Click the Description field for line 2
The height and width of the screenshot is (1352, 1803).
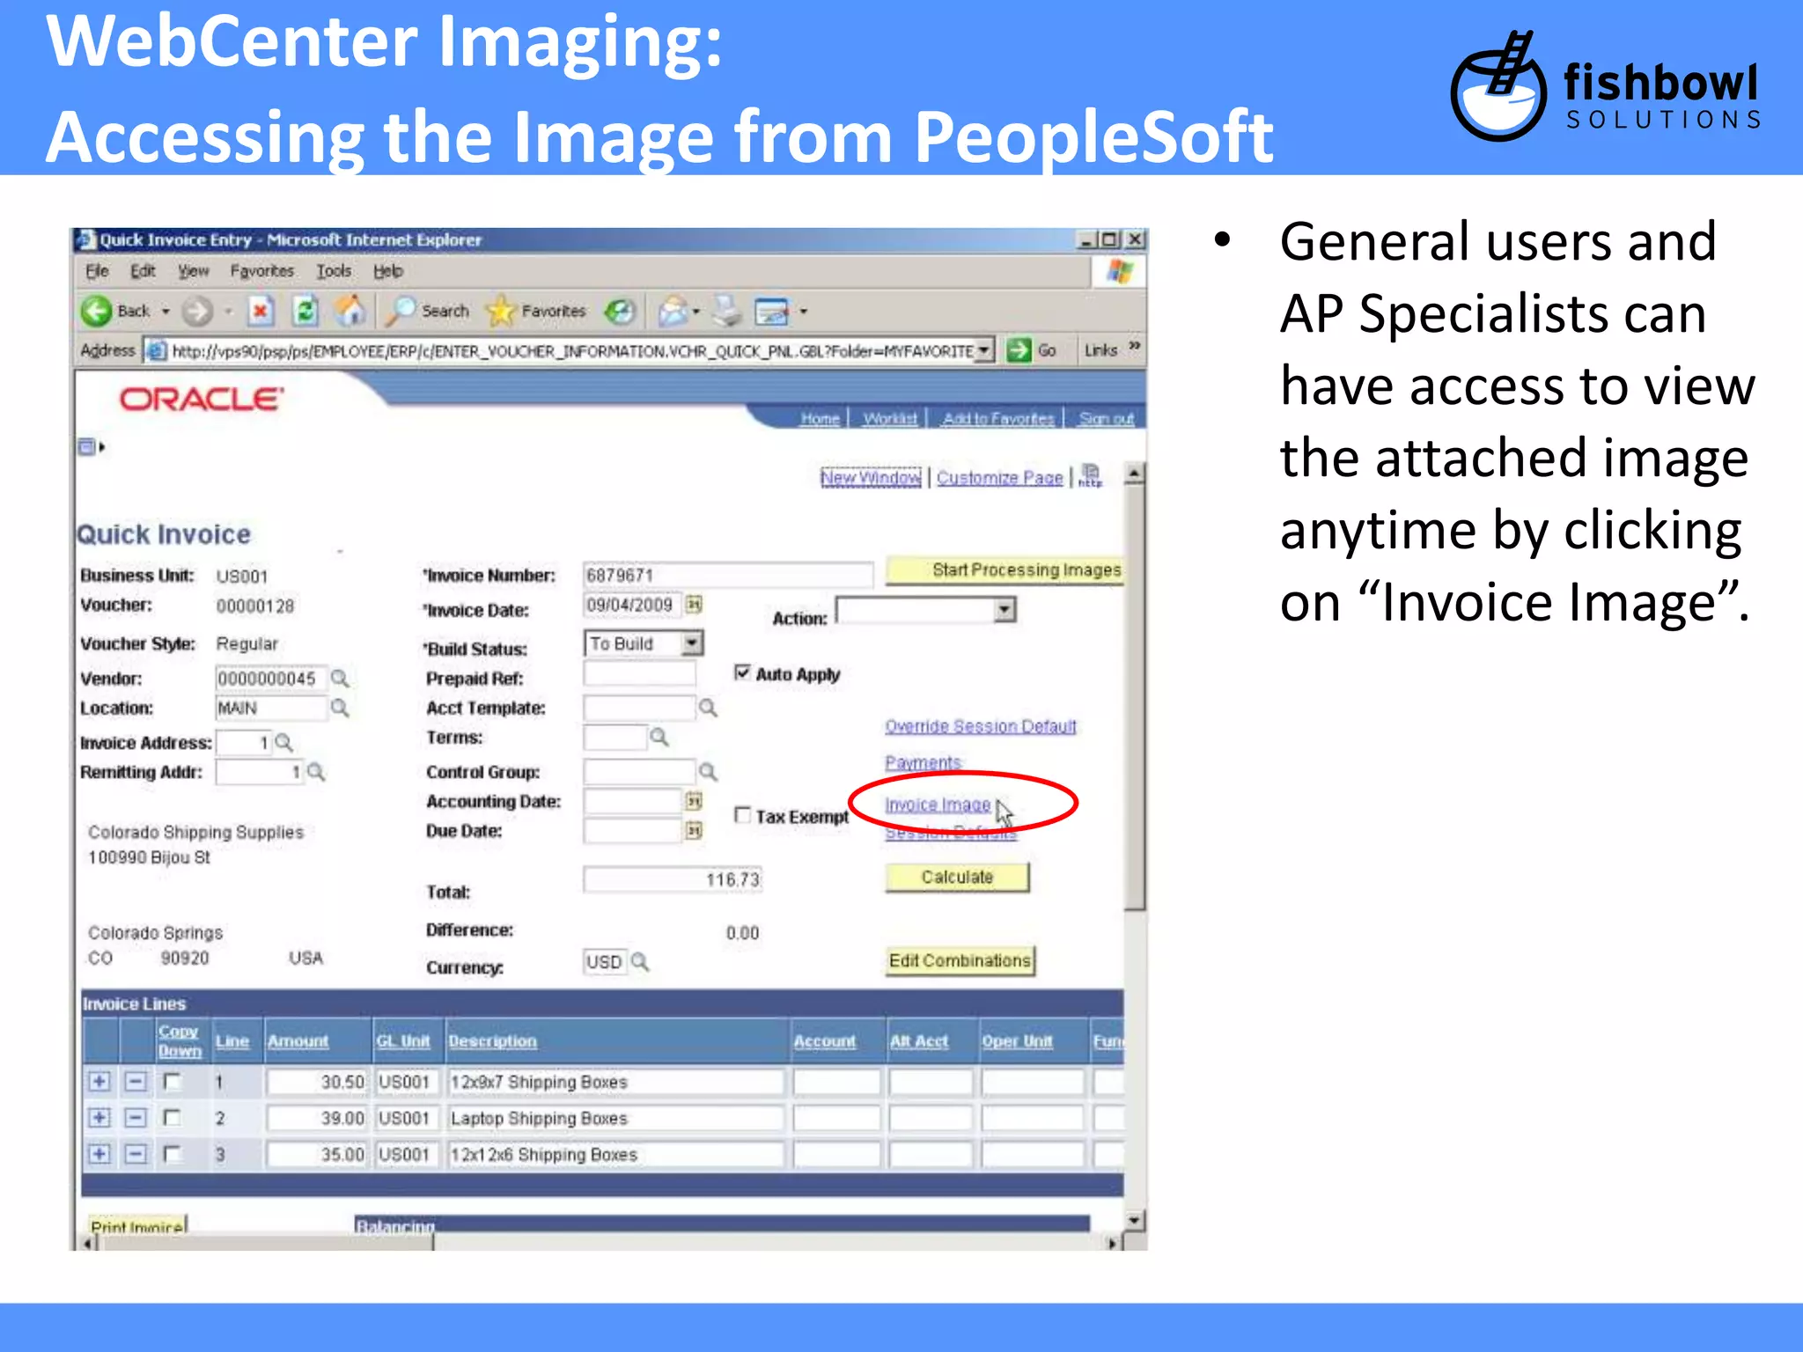(x=615, y=1118)
